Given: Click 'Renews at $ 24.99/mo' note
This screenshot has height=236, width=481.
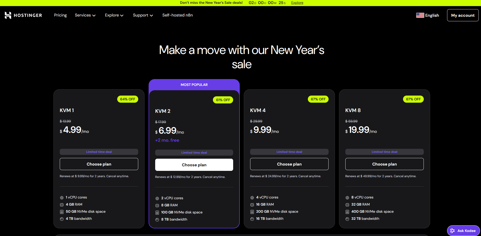Looking at the screenshot, I should click(x=286, y=176).
